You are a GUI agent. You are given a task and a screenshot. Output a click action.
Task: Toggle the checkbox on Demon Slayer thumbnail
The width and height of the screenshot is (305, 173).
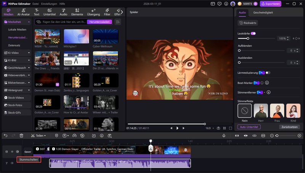pyautogui.click(x=57, y=85)
